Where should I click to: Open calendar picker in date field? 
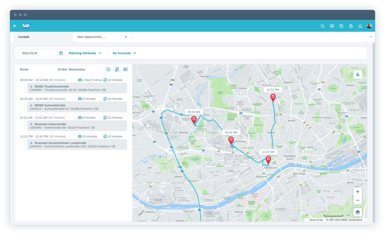point(60,53)
